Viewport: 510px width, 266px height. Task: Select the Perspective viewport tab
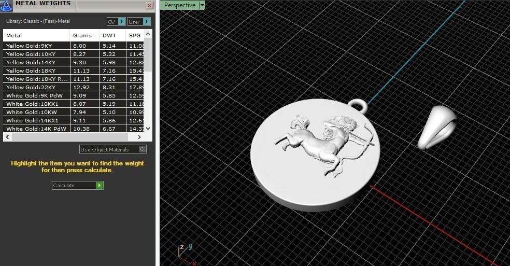179,5
